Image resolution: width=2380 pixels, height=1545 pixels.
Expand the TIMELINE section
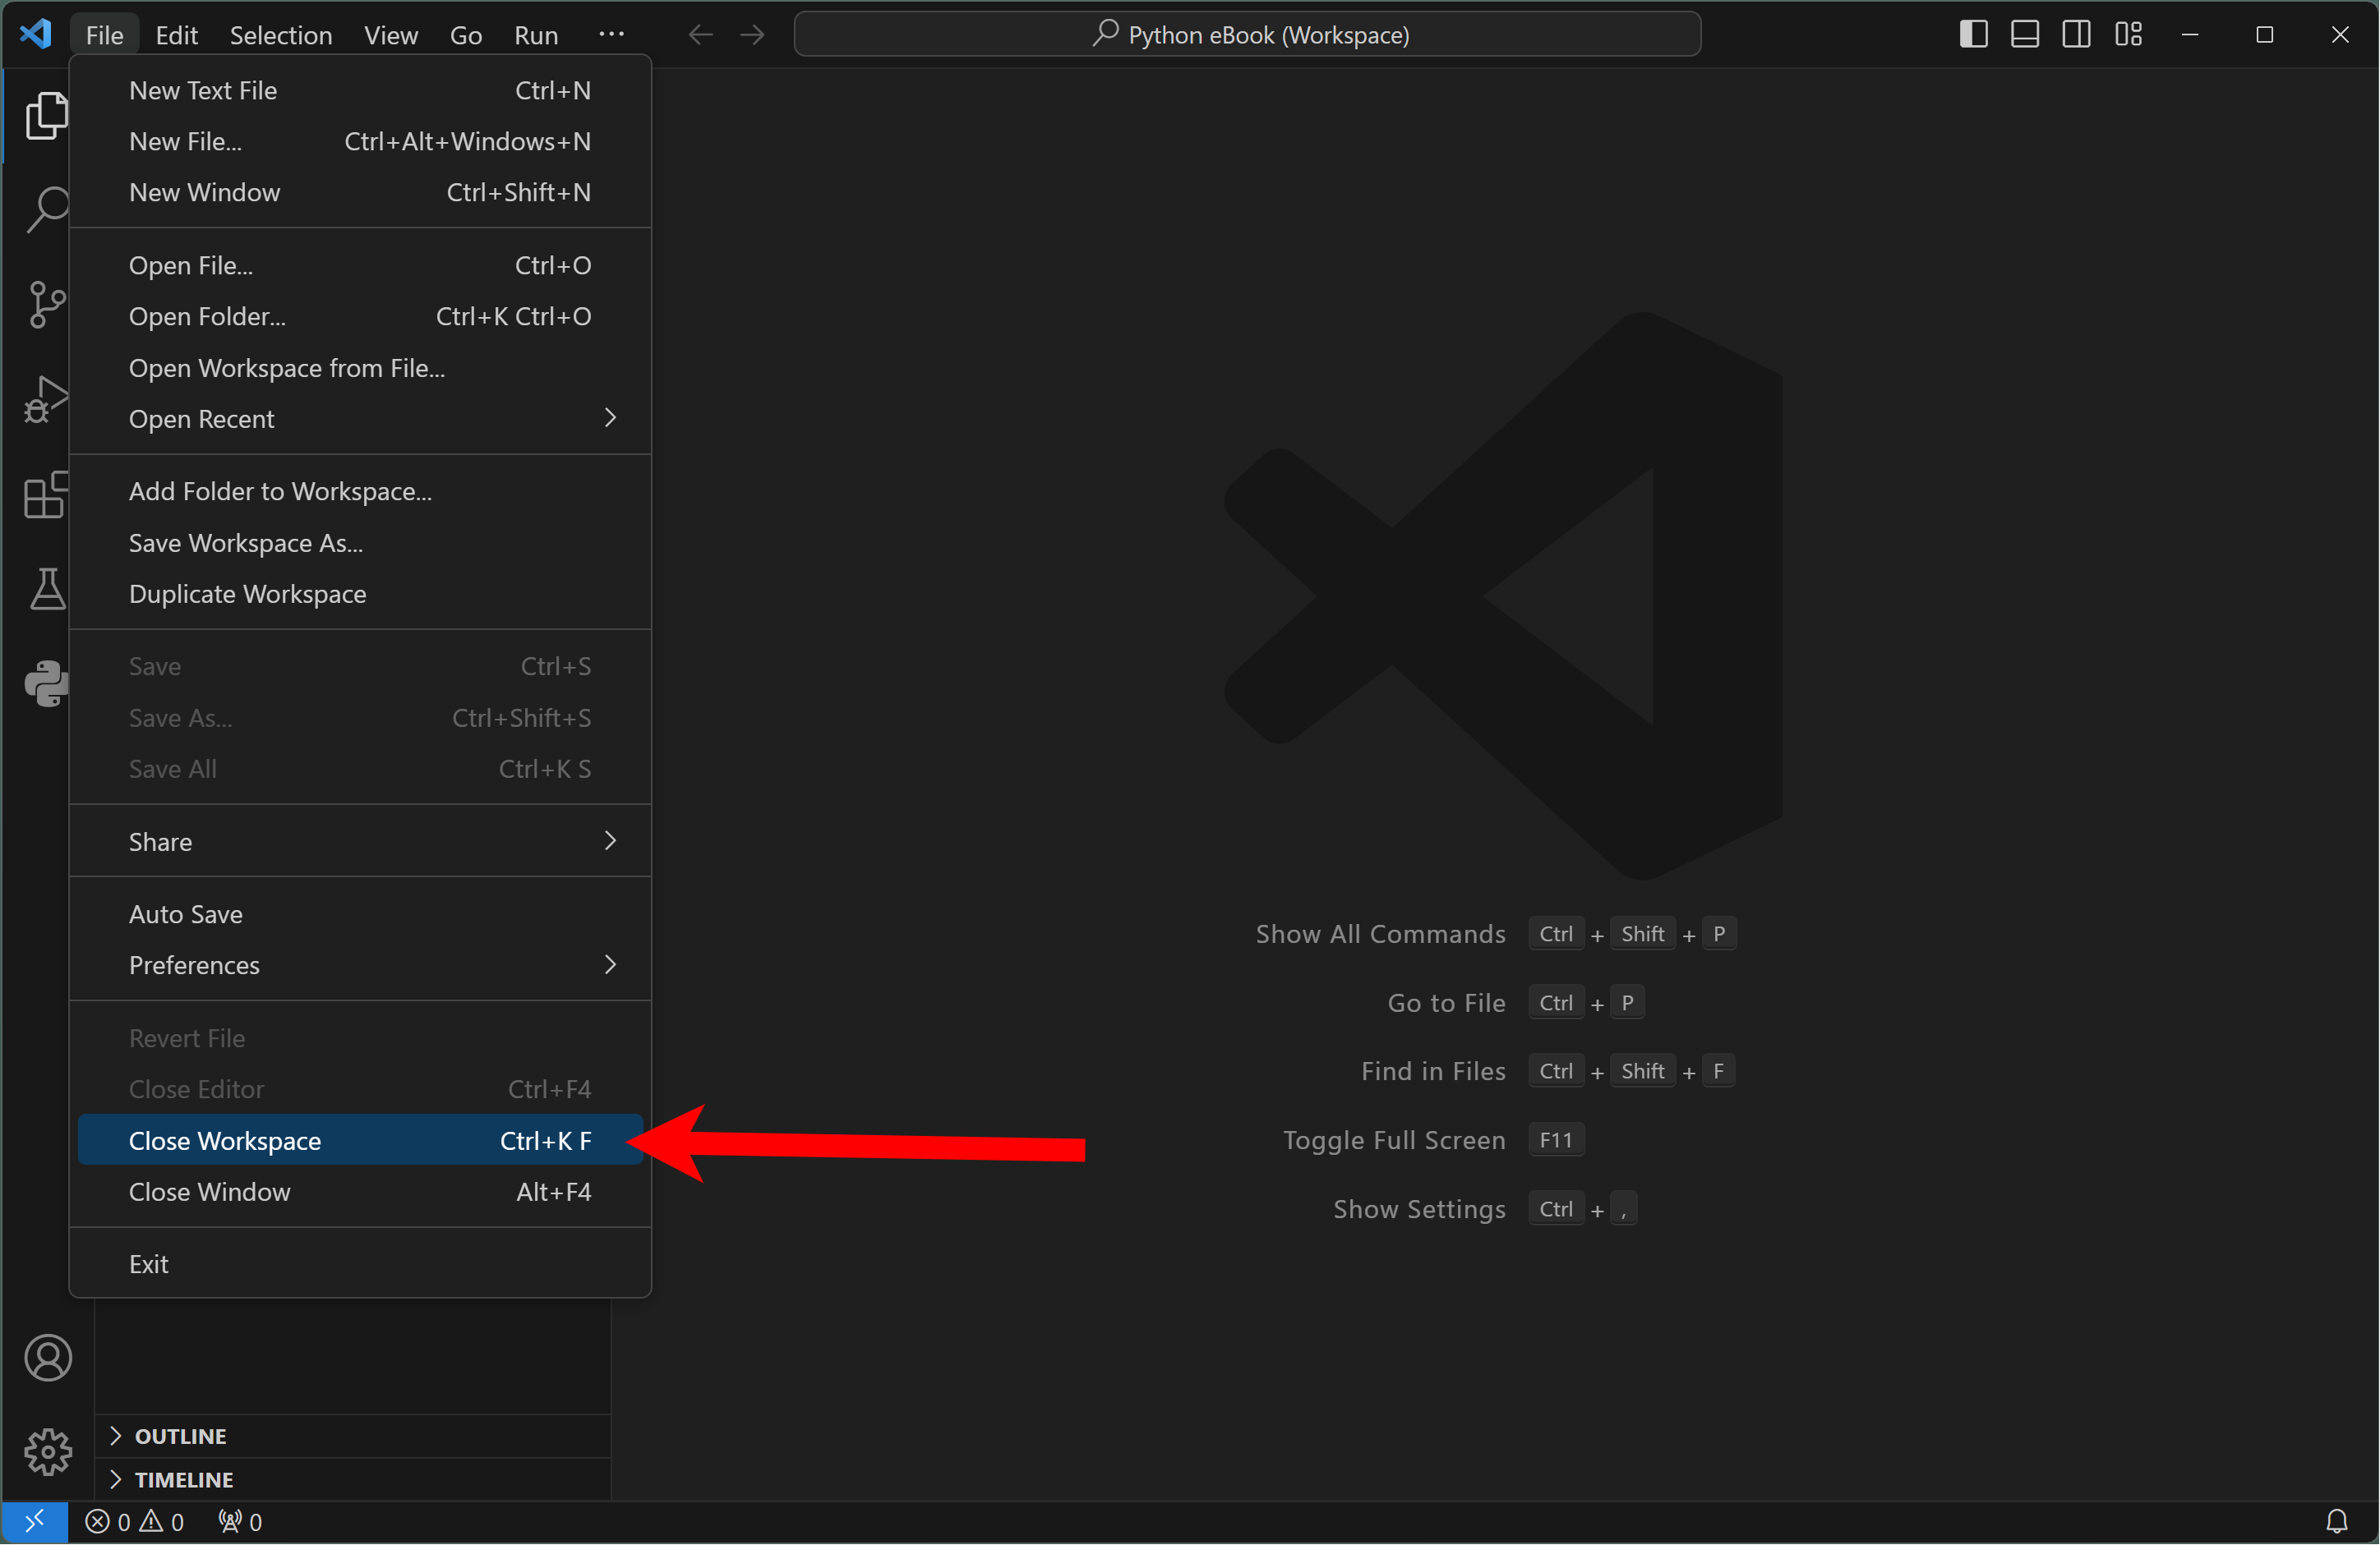coord(354,1479)
